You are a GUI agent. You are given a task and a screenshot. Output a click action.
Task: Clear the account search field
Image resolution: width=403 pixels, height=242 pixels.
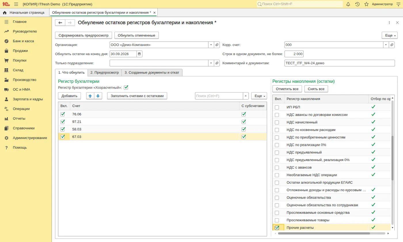pos(246,96)
